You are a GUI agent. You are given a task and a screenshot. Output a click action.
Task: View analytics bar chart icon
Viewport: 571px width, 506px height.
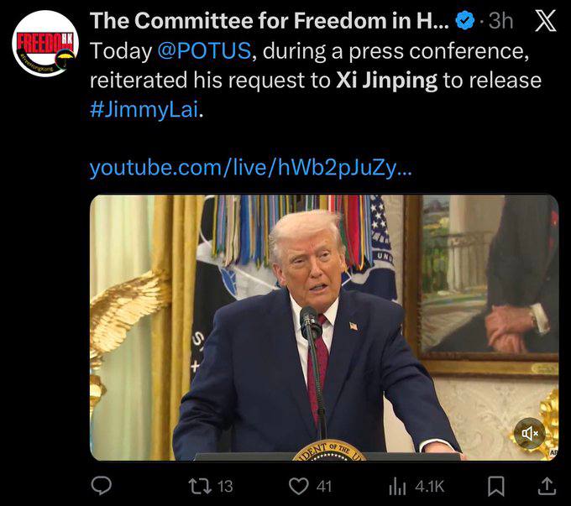397,487
